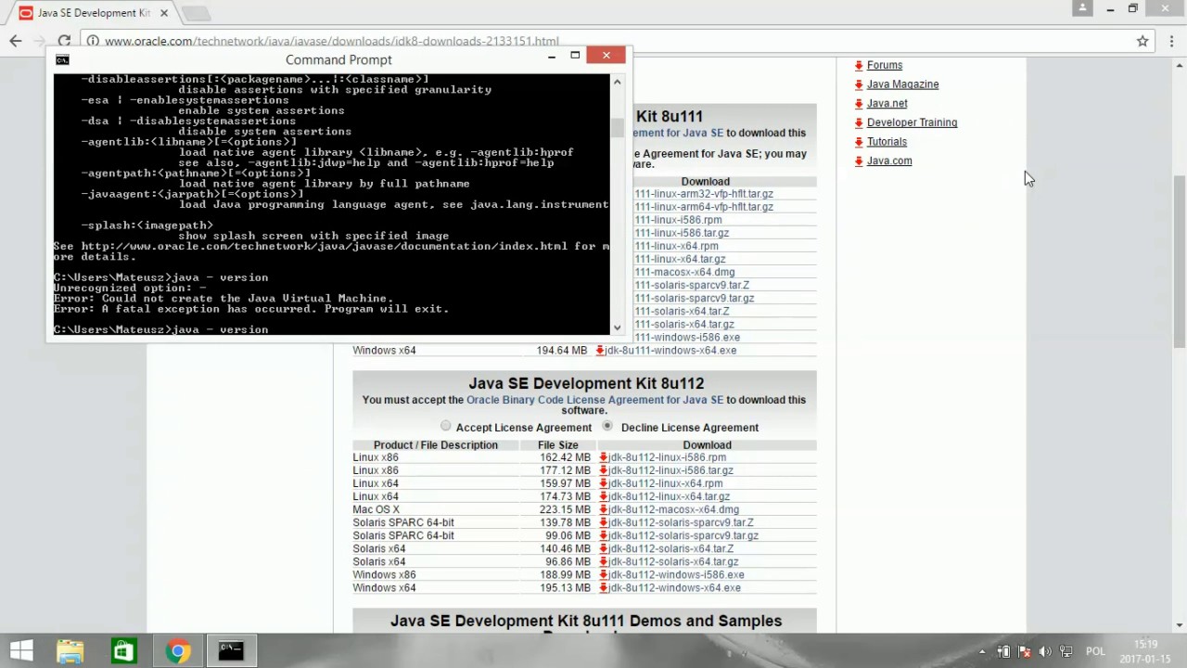Select Accept License Agreement for 8u112
The image size is (1187, 668).
(x=446, y=426)
